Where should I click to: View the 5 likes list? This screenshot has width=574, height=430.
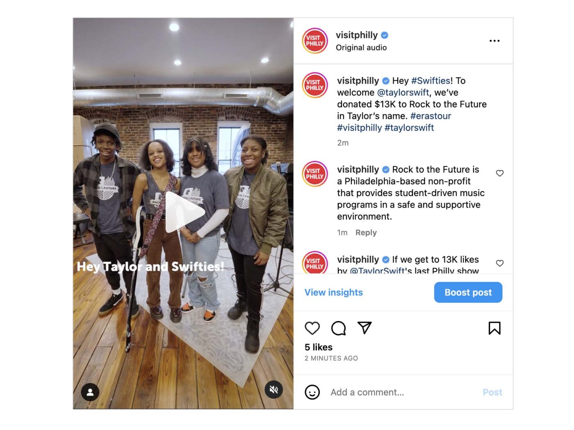click(x=319, y=347)
